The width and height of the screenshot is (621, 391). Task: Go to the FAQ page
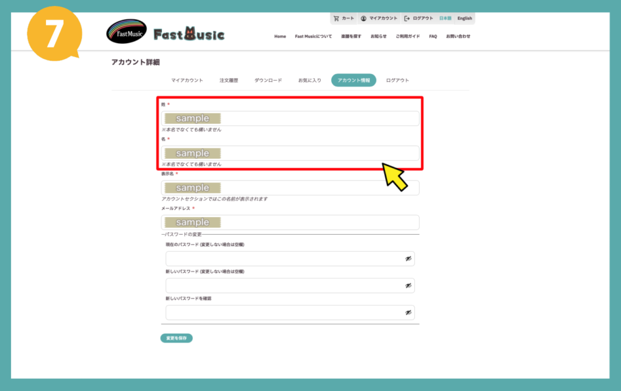coord(433,36)
